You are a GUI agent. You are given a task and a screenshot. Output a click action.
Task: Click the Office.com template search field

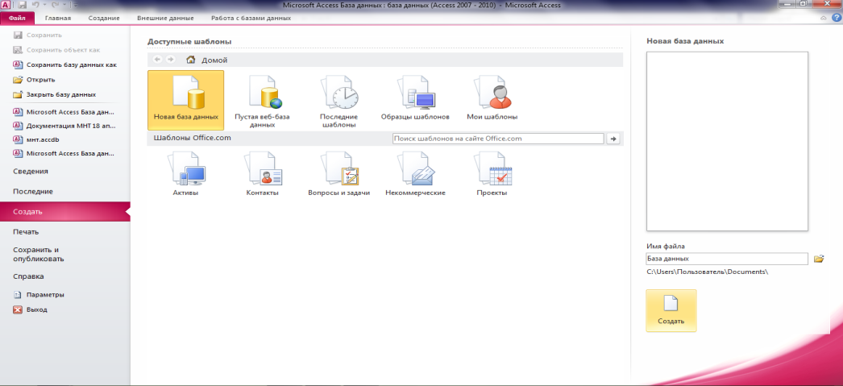click(x=498, y=139)
